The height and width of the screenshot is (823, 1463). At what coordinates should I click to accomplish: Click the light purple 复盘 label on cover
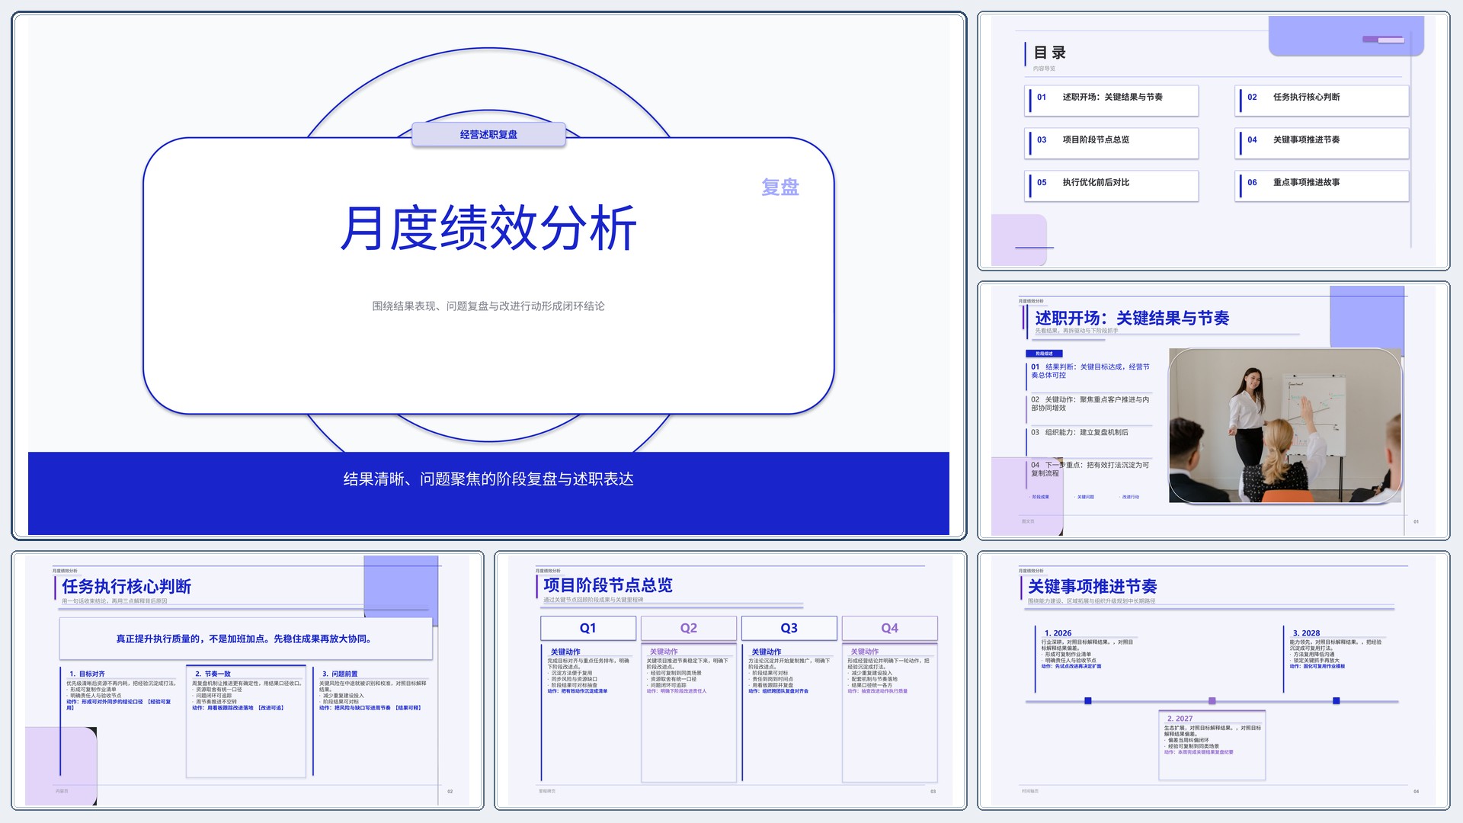click(780, 187)
